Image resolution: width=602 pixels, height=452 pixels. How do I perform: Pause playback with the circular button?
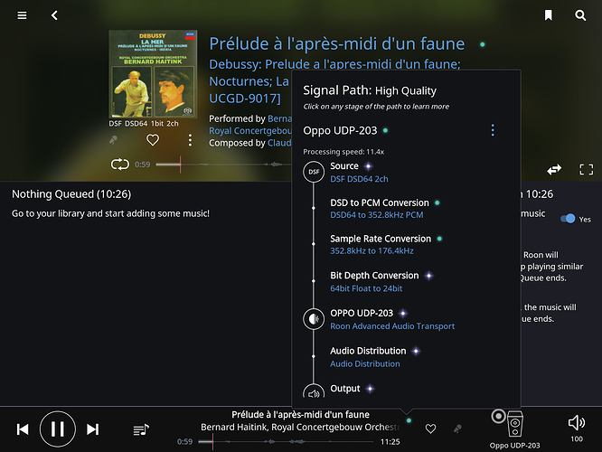[x=58, y=429]
